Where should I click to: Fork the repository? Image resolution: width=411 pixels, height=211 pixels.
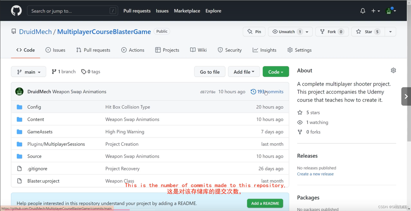pos(332,32)
